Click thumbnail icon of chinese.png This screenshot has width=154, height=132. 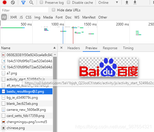click(x=3, y=128)
